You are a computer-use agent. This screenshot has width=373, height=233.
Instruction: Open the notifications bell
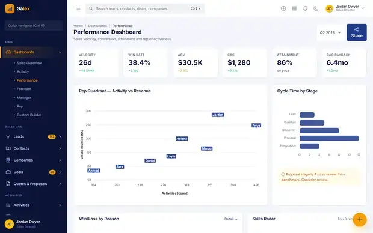point(305,8)
